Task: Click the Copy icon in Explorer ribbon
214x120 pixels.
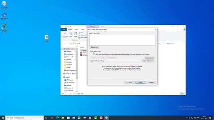Action: [71, 35]
